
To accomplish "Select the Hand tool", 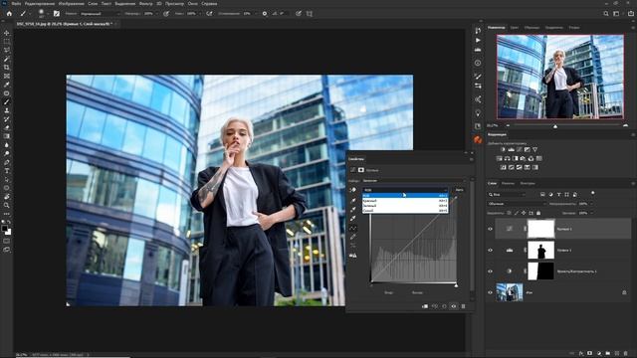I will click(7, 197).
